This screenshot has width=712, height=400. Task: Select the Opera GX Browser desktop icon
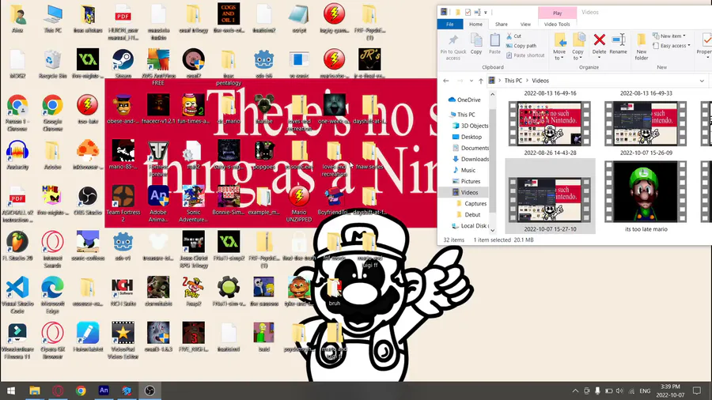(53, 333)
